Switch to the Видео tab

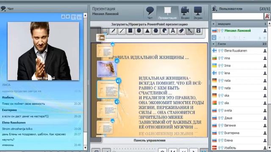click(x=185, y=13)
